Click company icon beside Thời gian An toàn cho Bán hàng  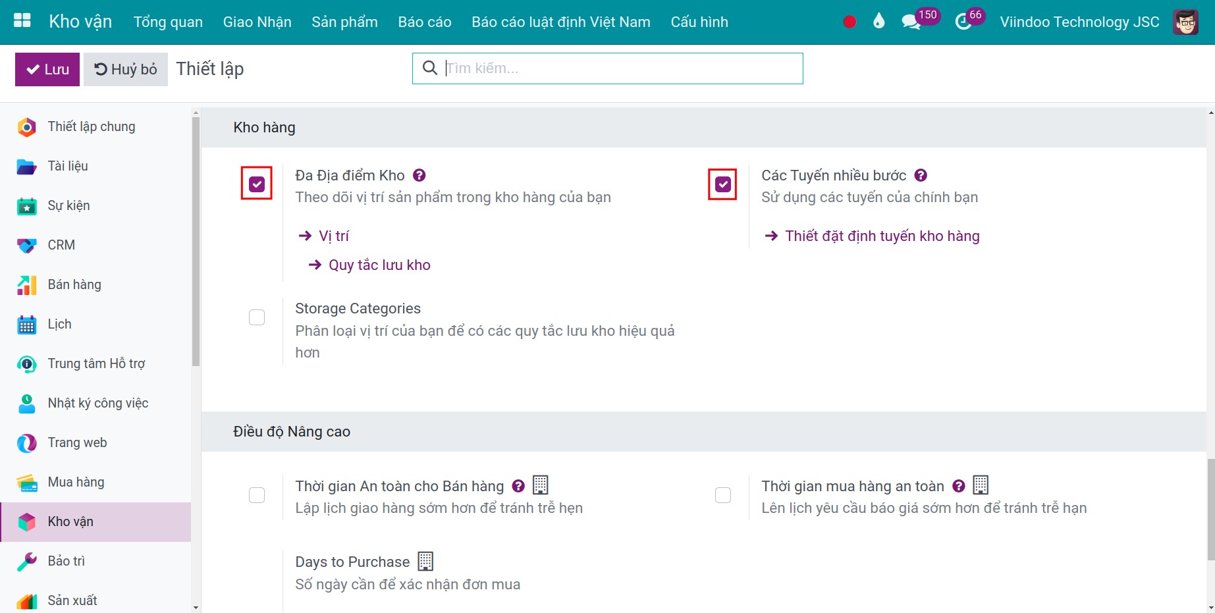click(x=541, y=485)
